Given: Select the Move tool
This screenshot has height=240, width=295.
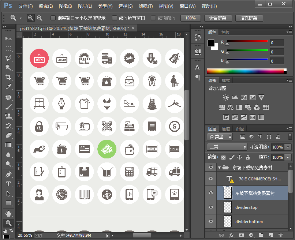Looking at the screenshot, I should pyautogui.click(x=8, y=39).
